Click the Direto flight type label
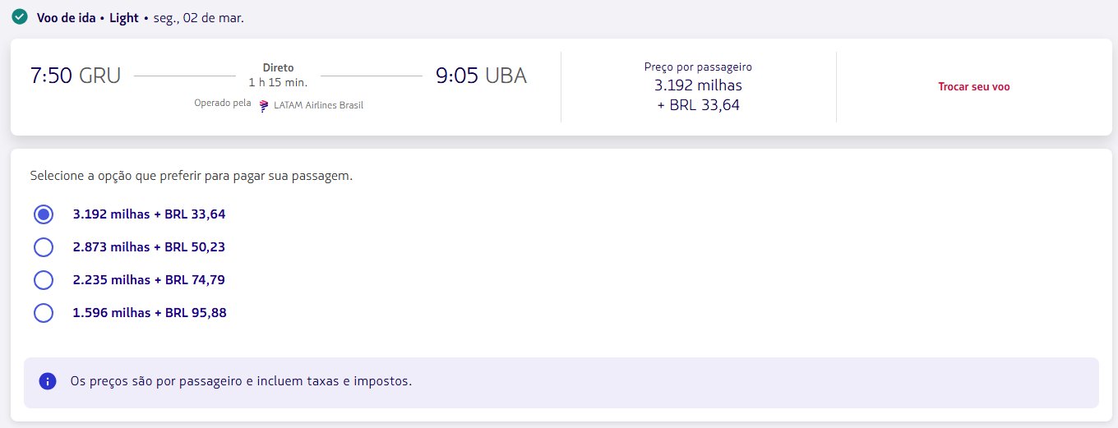 (278, 67)
